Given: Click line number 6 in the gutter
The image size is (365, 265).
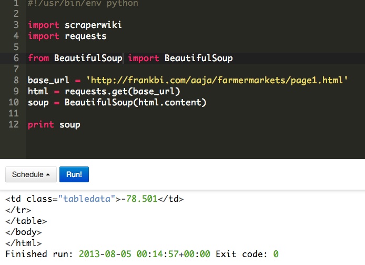Looking at the screenshot, I should point(16,58).
